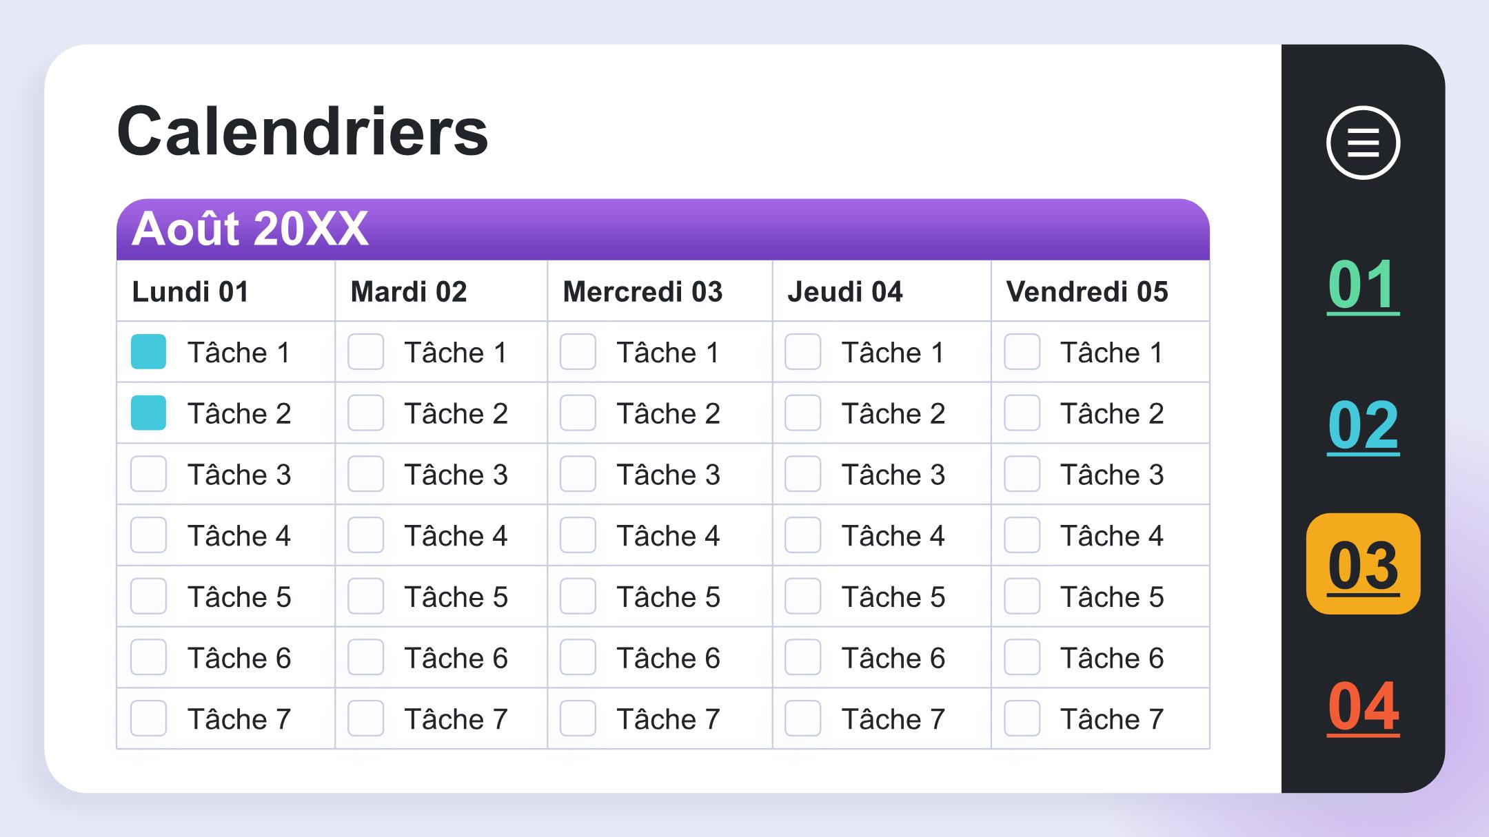
Task: Check Tâche 3 under Lundi 01
Action: pos(148,474)
